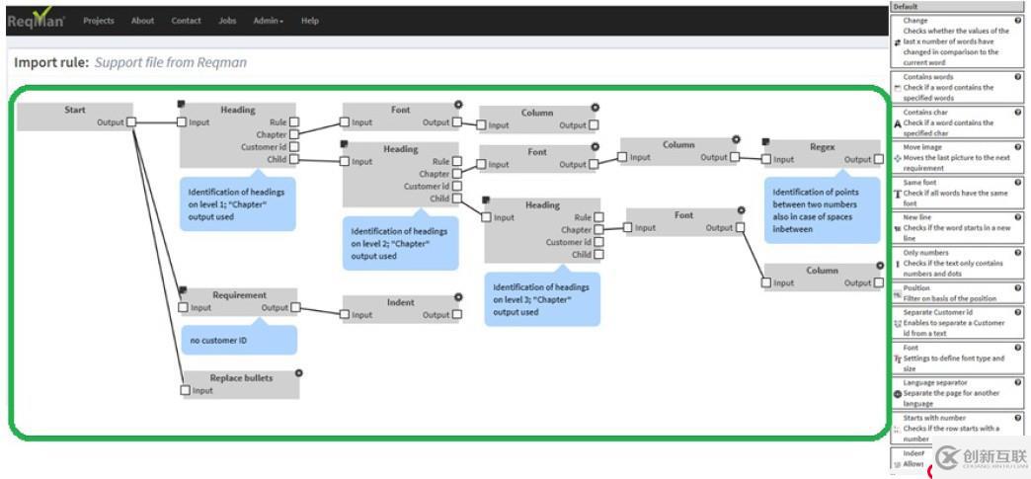Viewport: 1031px width, 479px height.
Task: Pick the Separate Customer id rule
Action: point(957,322)
